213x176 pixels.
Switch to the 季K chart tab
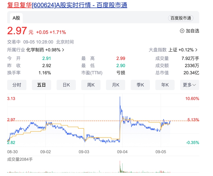140,85
